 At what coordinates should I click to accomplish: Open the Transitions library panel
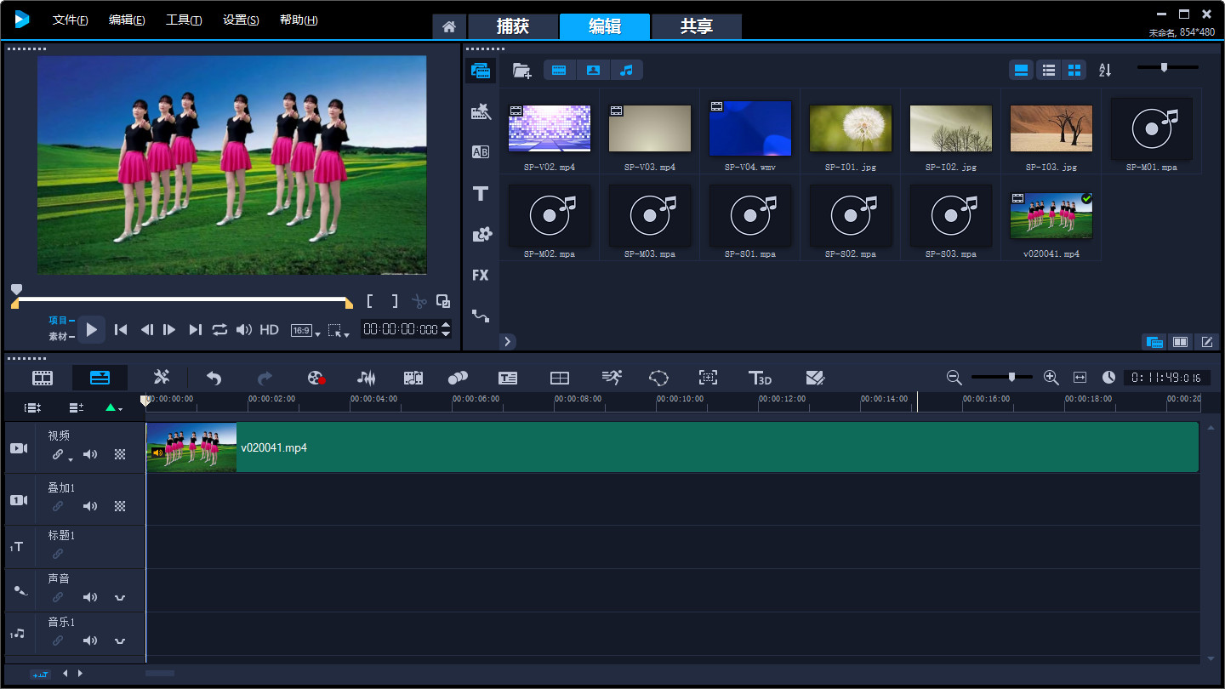coord(481,152)
